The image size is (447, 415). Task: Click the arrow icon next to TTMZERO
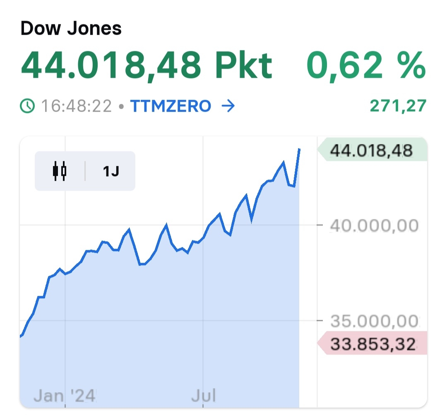point(228,107)
